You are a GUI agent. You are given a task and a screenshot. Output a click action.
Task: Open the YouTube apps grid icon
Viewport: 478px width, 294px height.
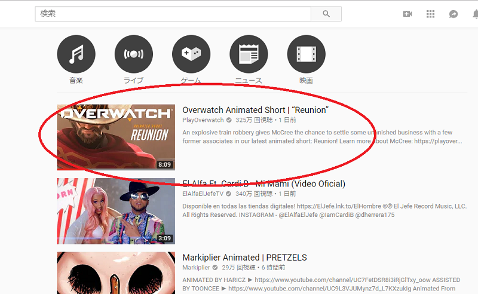click(430, 14)
